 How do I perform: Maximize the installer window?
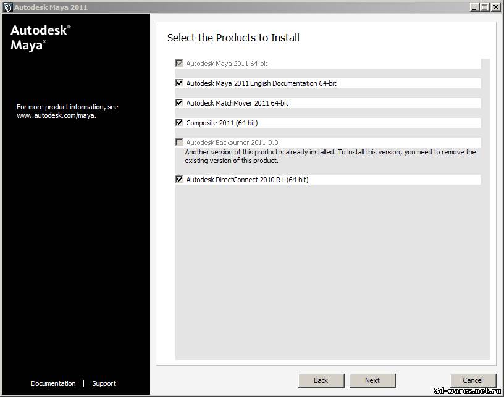point(485,7)
